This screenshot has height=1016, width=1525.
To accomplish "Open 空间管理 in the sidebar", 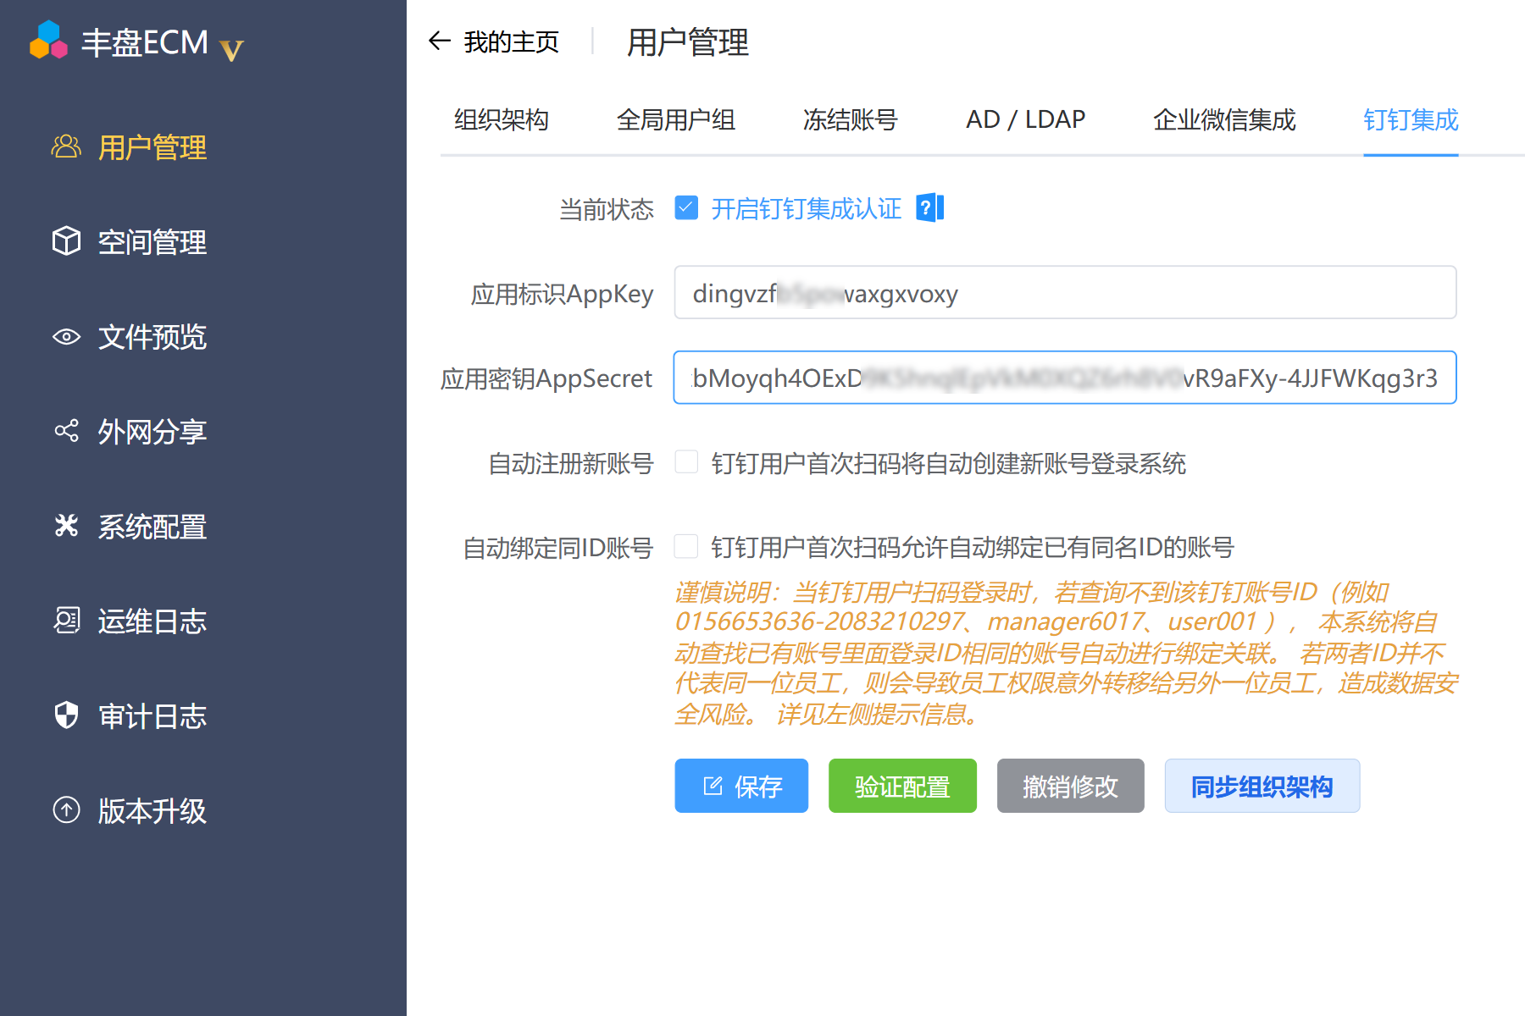I will tap(152, 242).
